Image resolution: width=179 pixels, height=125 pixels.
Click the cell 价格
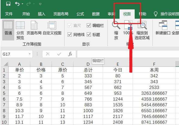coord(41,70)
